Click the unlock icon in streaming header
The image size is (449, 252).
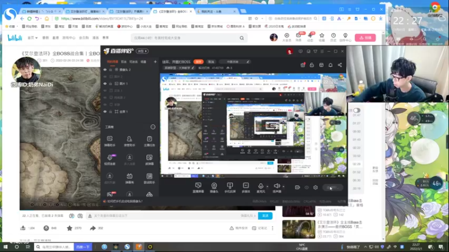pos(312,65)
